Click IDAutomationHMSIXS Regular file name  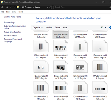[x=41, y=77]
